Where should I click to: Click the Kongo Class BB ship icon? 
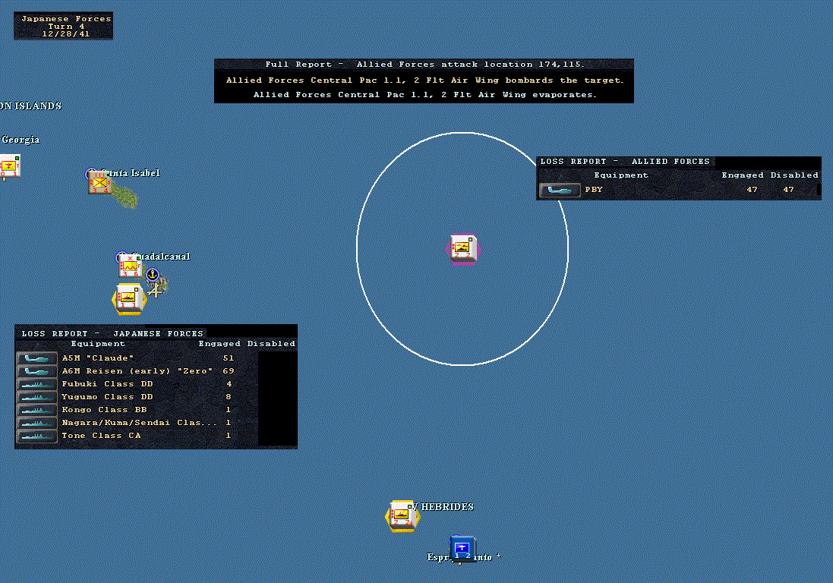pyautogui.click(x=36, y=410)
